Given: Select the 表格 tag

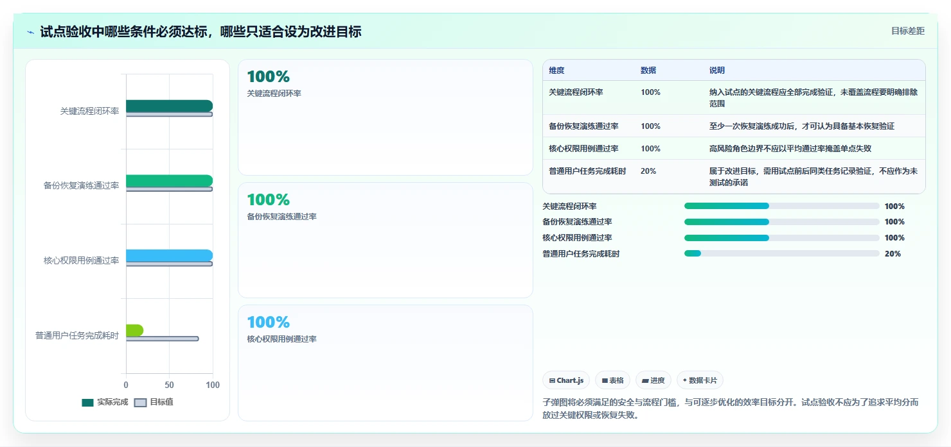Looking at the screenshot, I should pos(612,380).
